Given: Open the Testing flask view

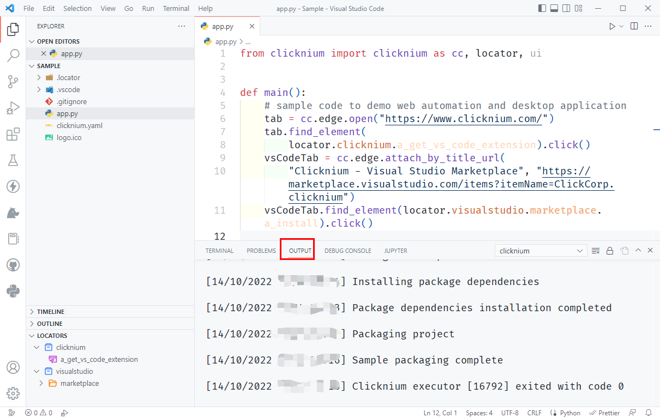Looking at the screenshot, I should (13, 160).
